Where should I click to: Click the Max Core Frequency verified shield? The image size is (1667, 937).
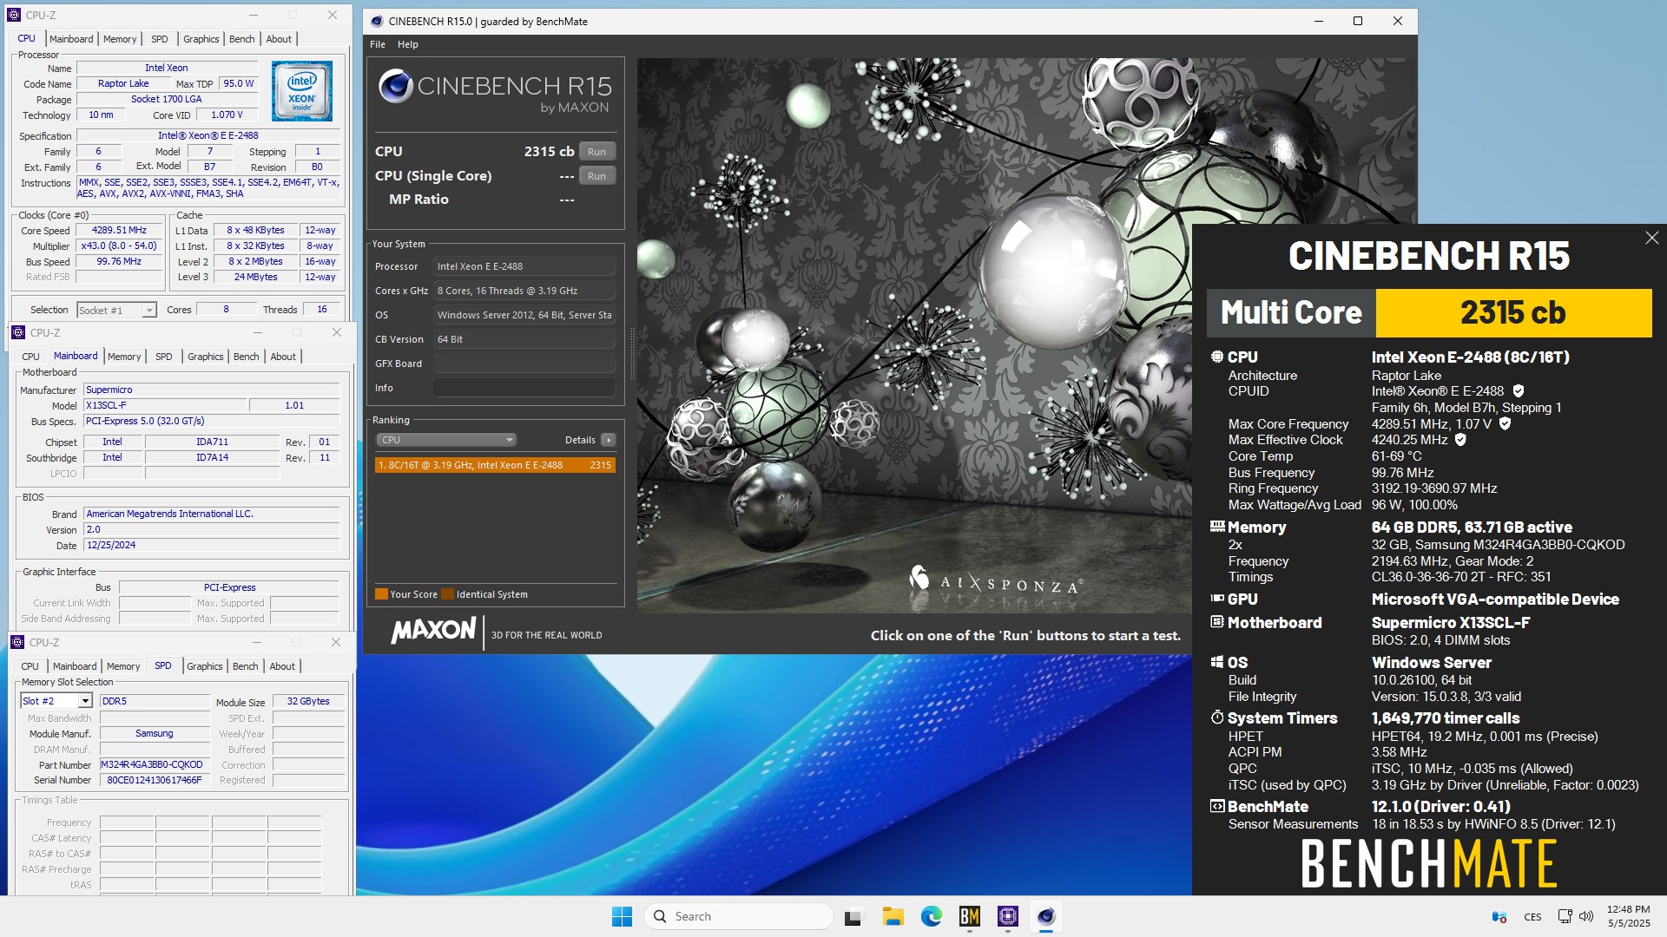(1505, 423)
